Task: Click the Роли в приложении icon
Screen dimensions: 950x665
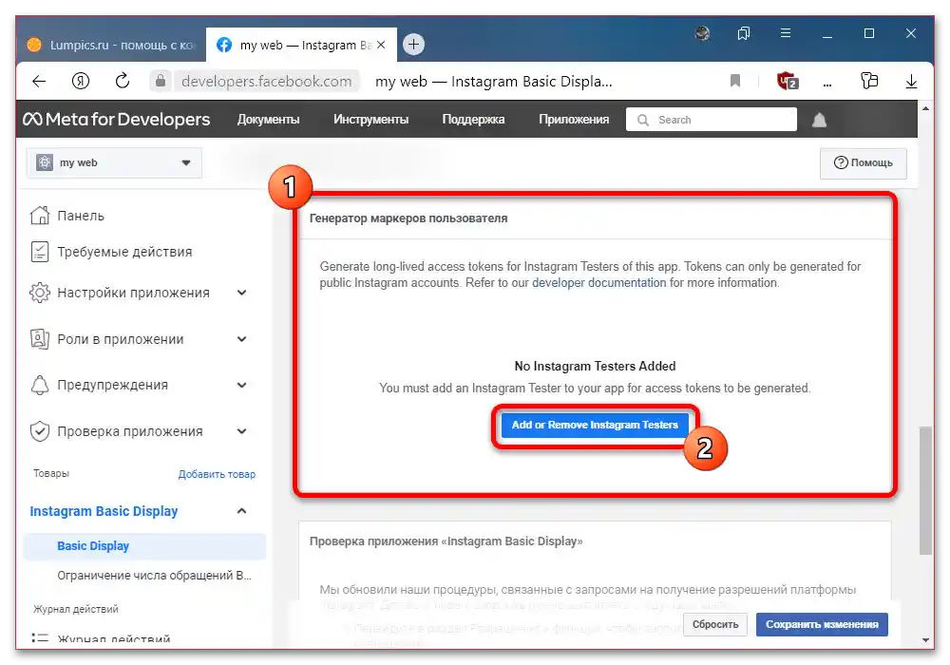Action: [x=38, y=338]
